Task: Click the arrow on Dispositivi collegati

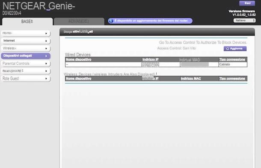Action: 46,56
